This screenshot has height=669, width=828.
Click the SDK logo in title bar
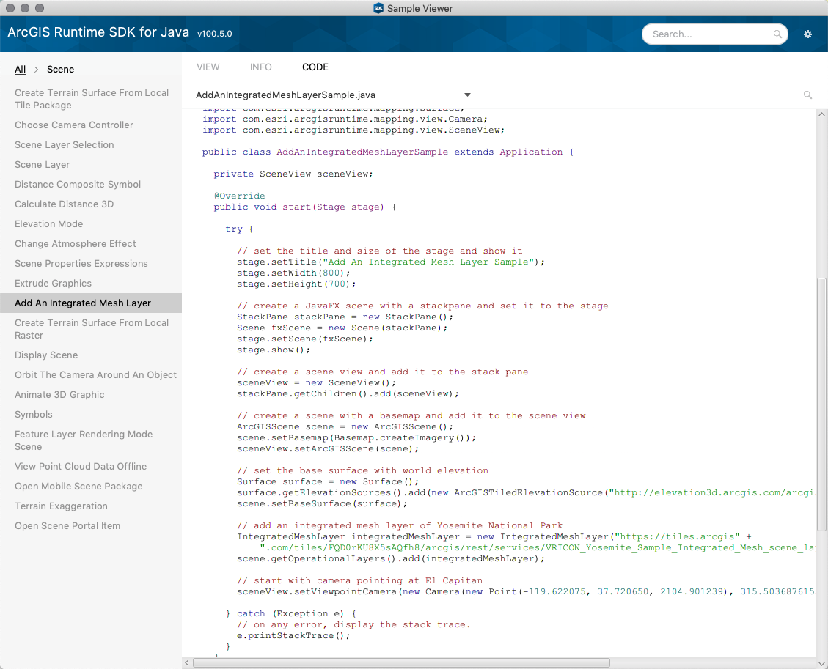pos(378,8)
